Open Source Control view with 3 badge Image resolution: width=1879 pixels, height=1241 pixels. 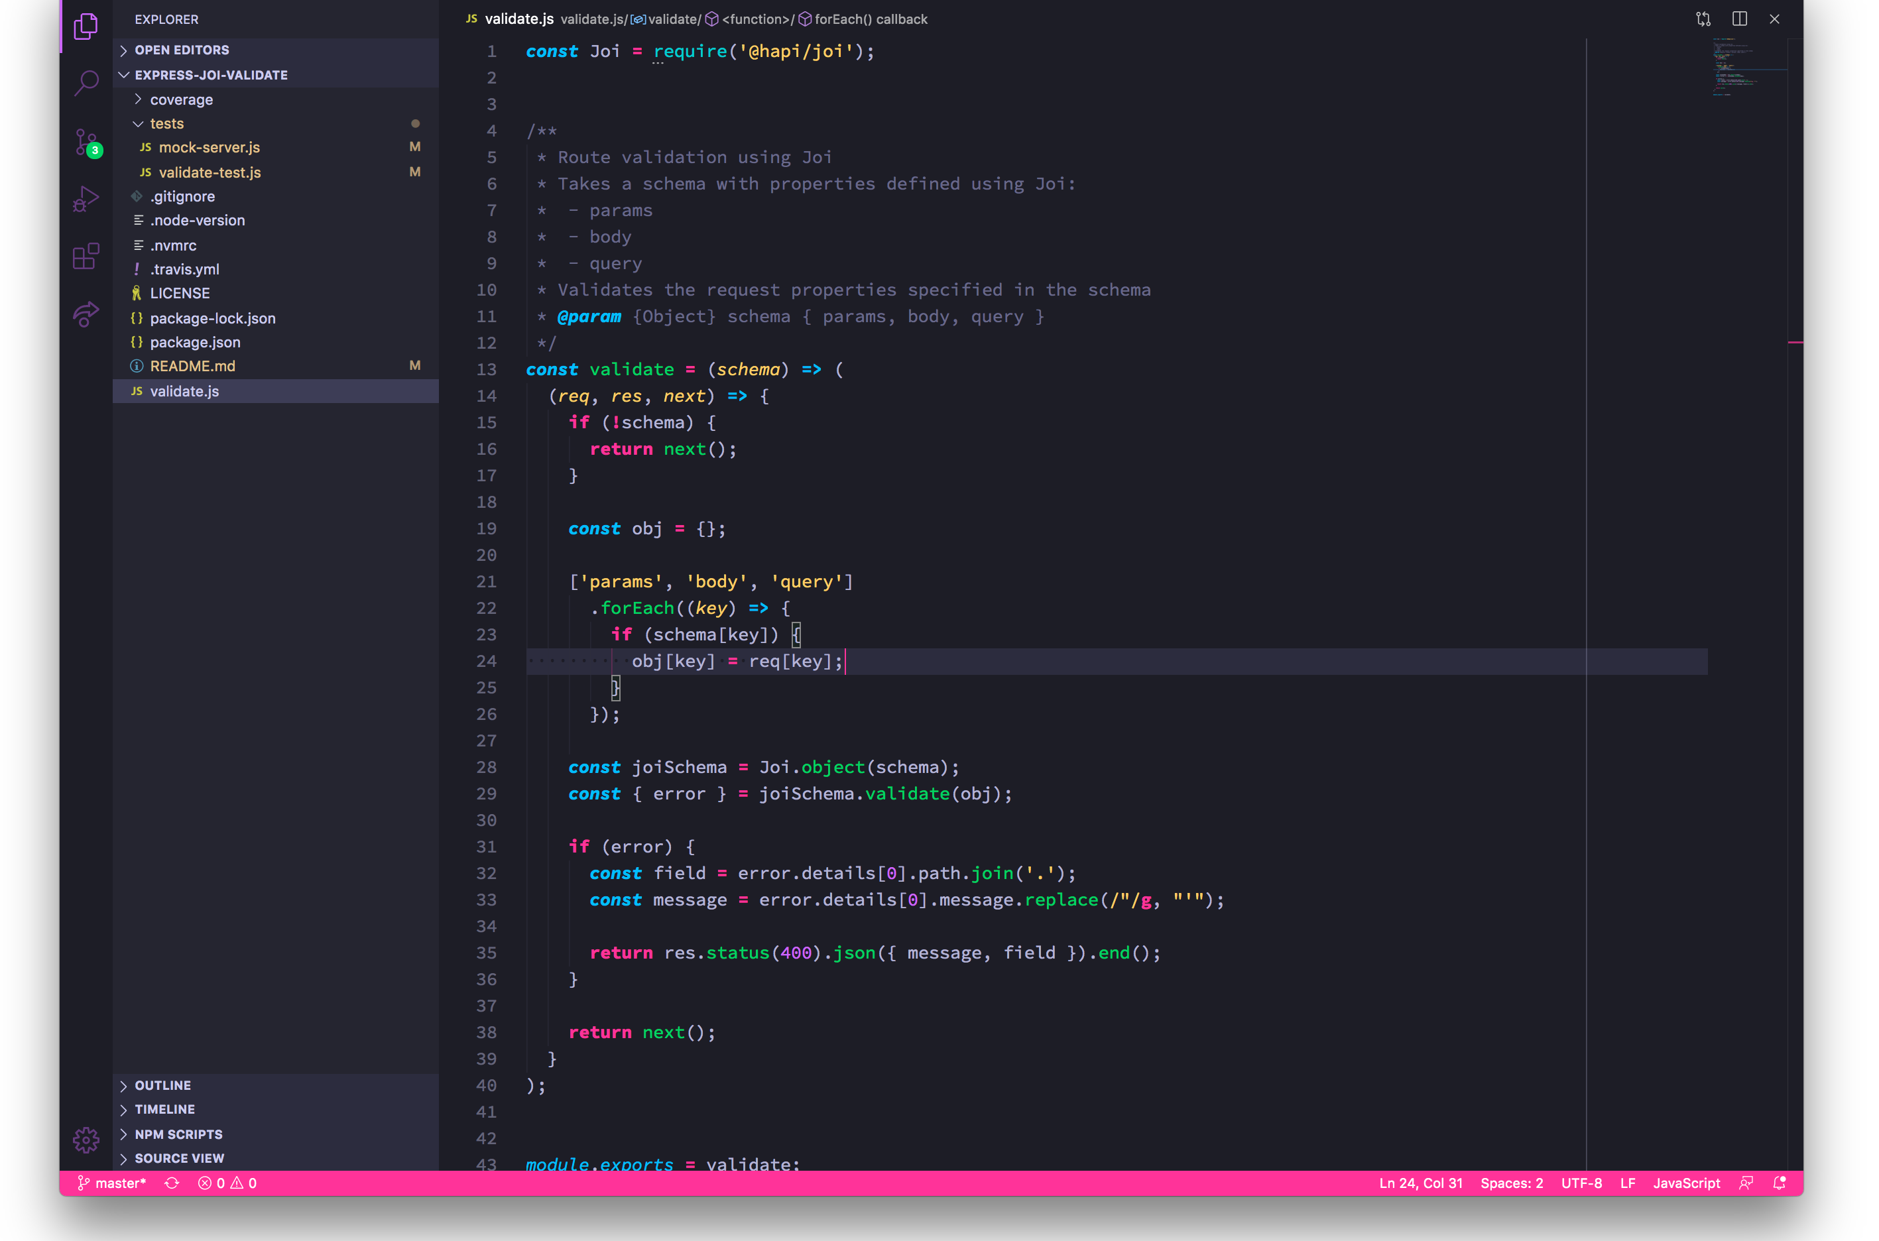pyautogui.click(x=86, y=143)
